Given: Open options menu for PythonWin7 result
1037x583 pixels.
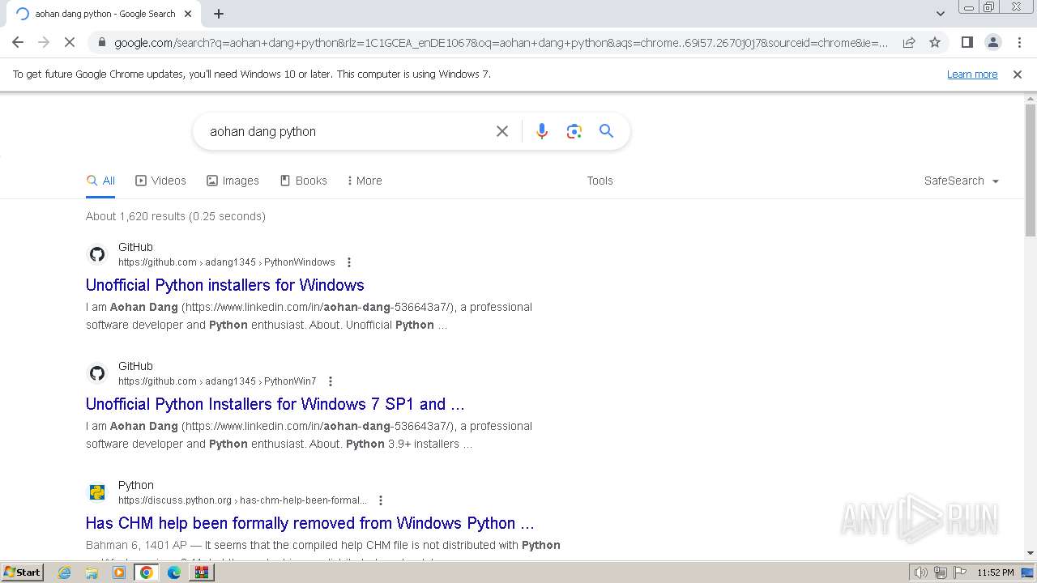Looking at the screenshot, I should pyautogui.click(x=331, y=381).
